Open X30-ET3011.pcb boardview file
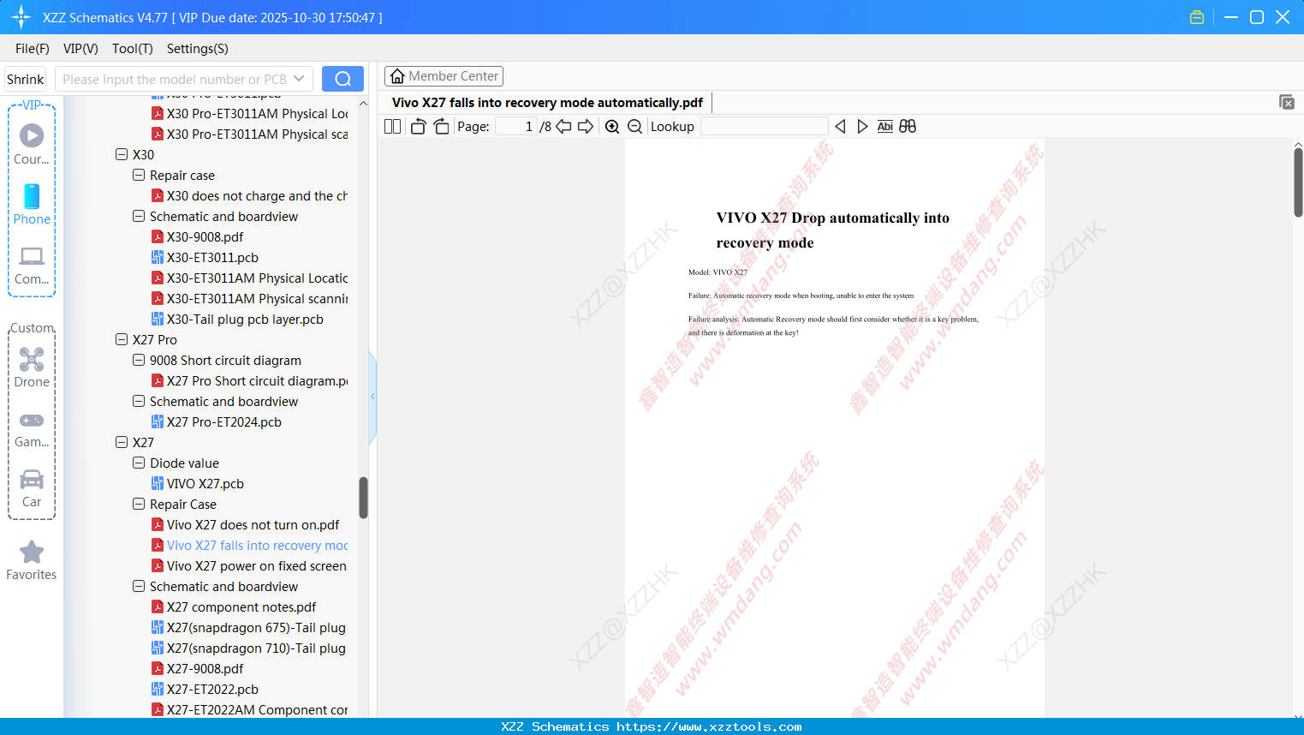 coord(205,258)
